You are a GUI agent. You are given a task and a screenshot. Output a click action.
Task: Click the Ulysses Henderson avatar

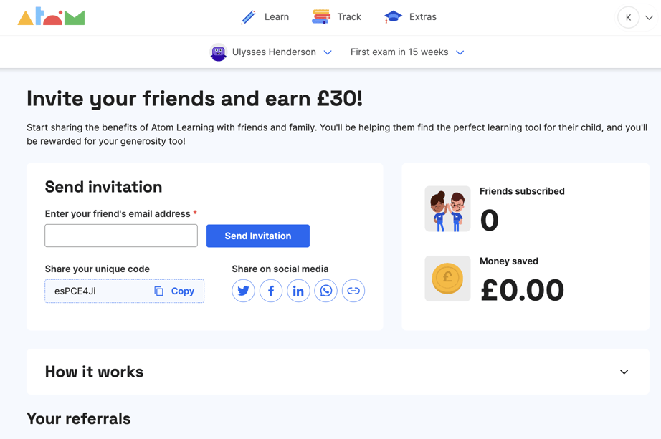coord(218,52)
